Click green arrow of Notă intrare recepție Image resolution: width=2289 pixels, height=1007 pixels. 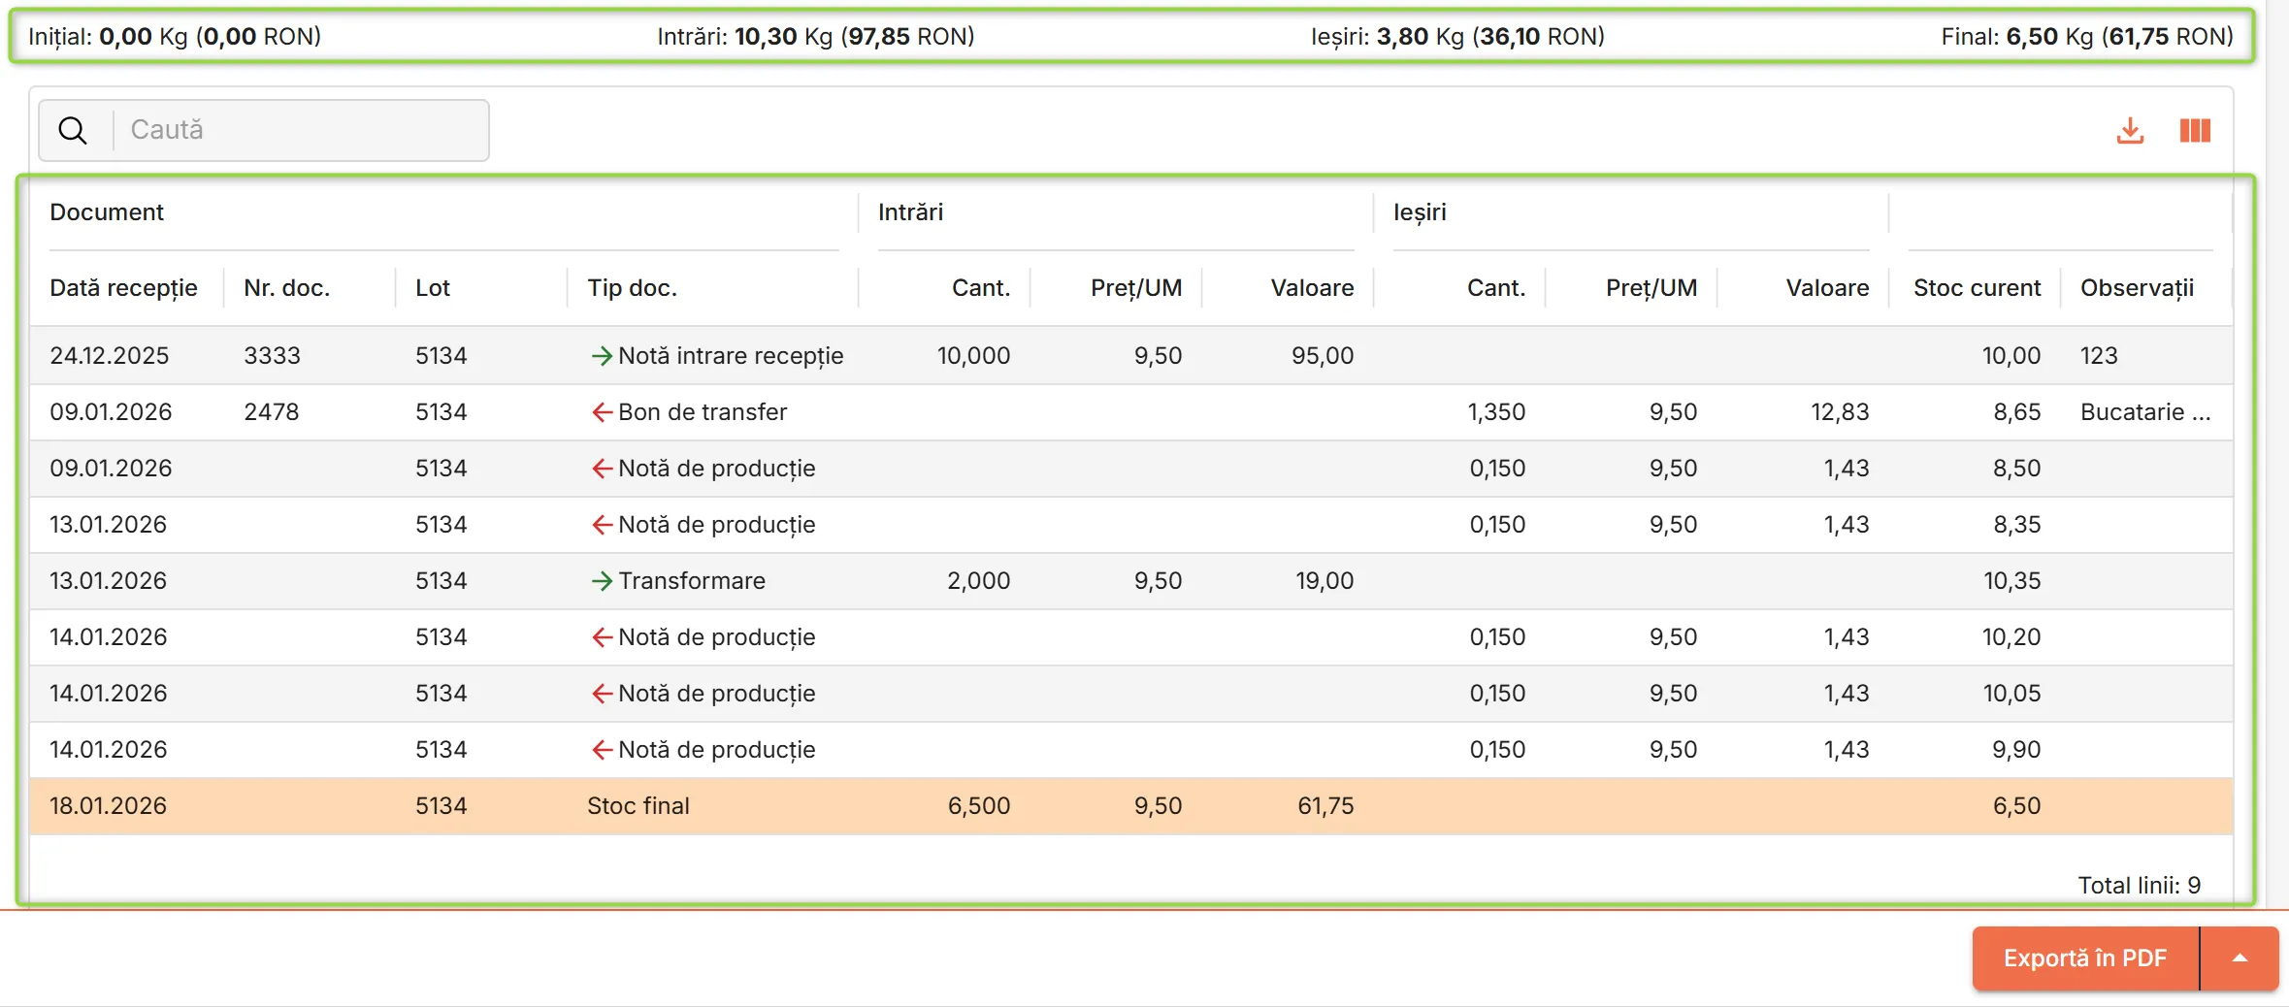click(x=602, y=356)
